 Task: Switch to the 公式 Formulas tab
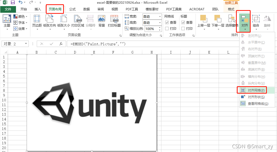72,9
